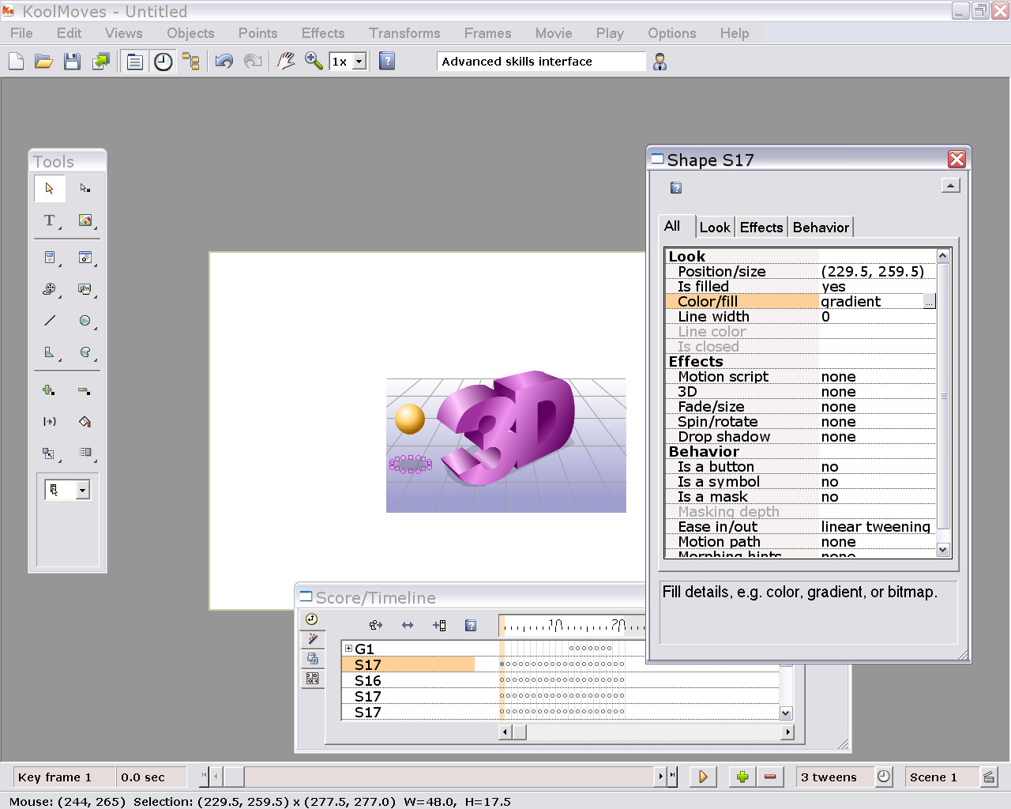This screenshot has height=809, width=1011.
Task: Click the paint bucket fill tool
Action: click(x=85, y=422)
